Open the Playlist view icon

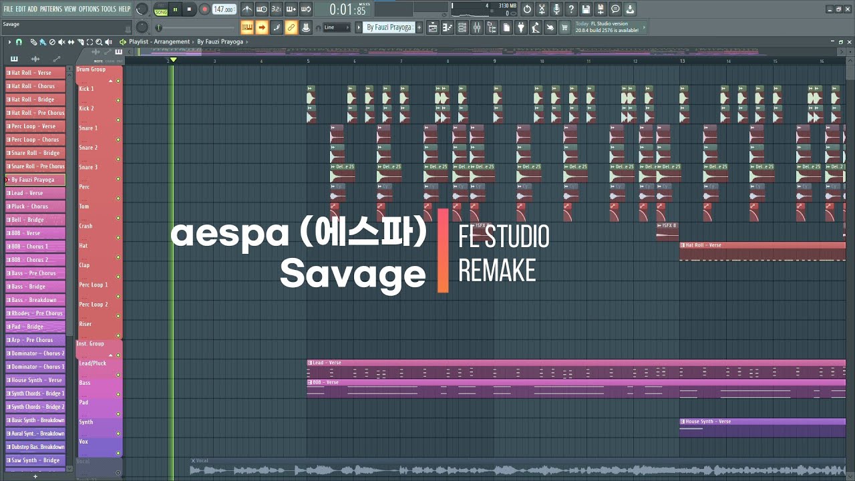coord(433,27)
